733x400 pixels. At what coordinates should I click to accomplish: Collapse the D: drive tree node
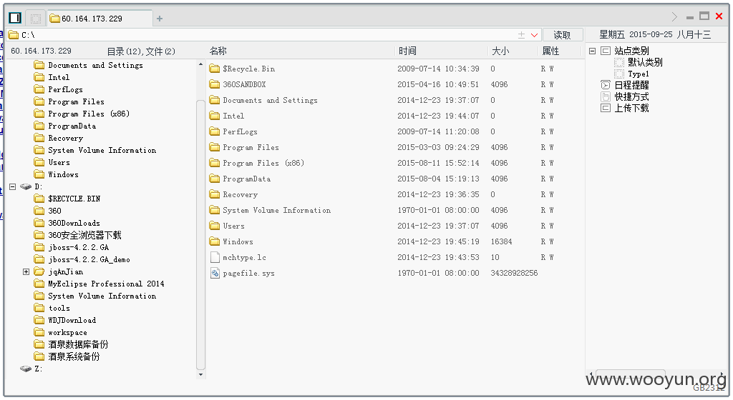13,186
